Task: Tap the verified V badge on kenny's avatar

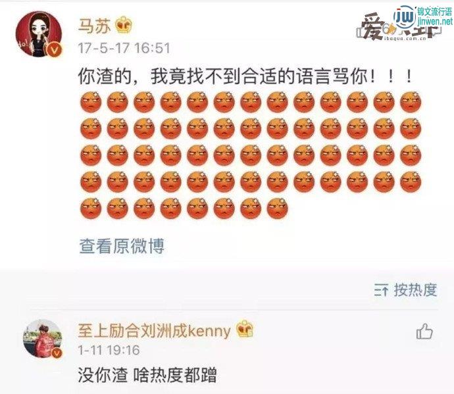Action: 57,353
